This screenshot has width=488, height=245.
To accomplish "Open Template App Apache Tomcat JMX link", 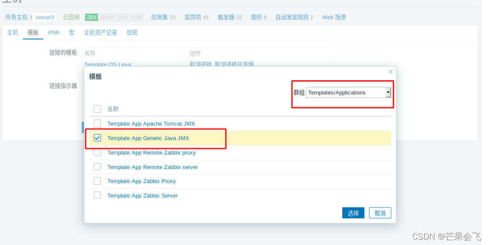I will [x=151, y=123].
